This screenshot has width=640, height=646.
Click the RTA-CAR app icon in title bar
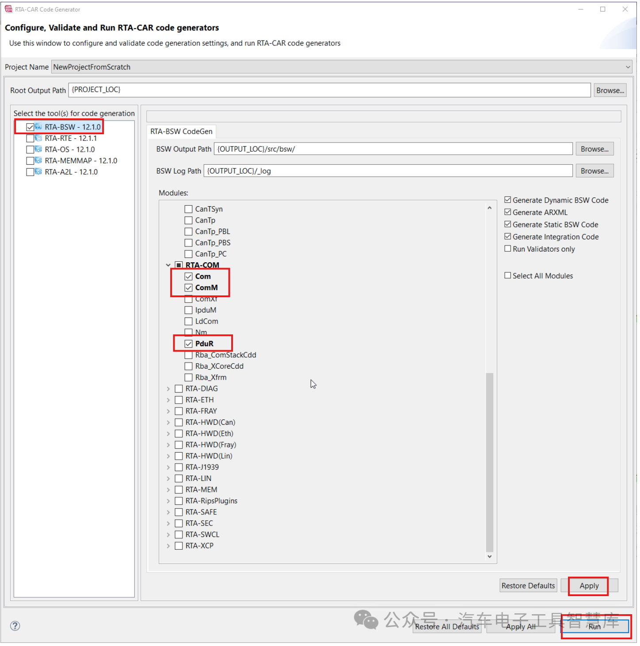(8, 9)
